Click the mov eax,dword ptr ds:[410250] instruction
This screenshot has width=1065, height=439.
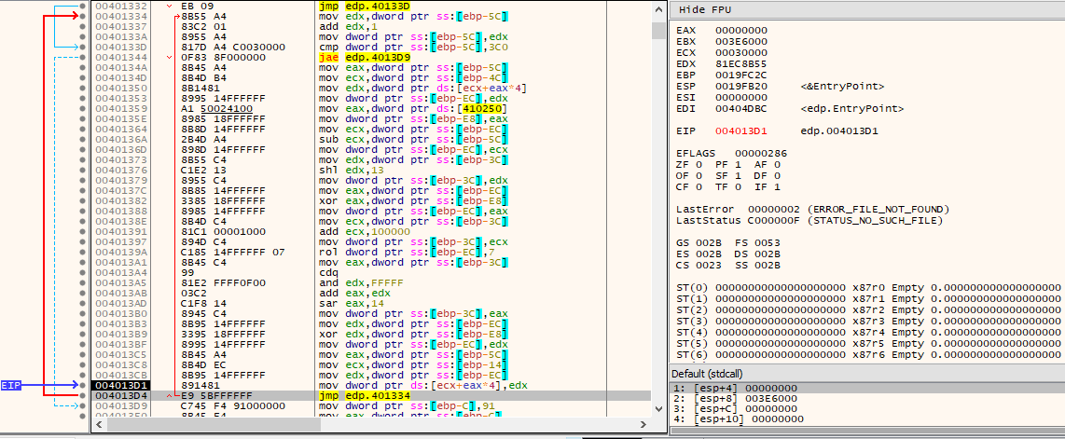point(414,108)
